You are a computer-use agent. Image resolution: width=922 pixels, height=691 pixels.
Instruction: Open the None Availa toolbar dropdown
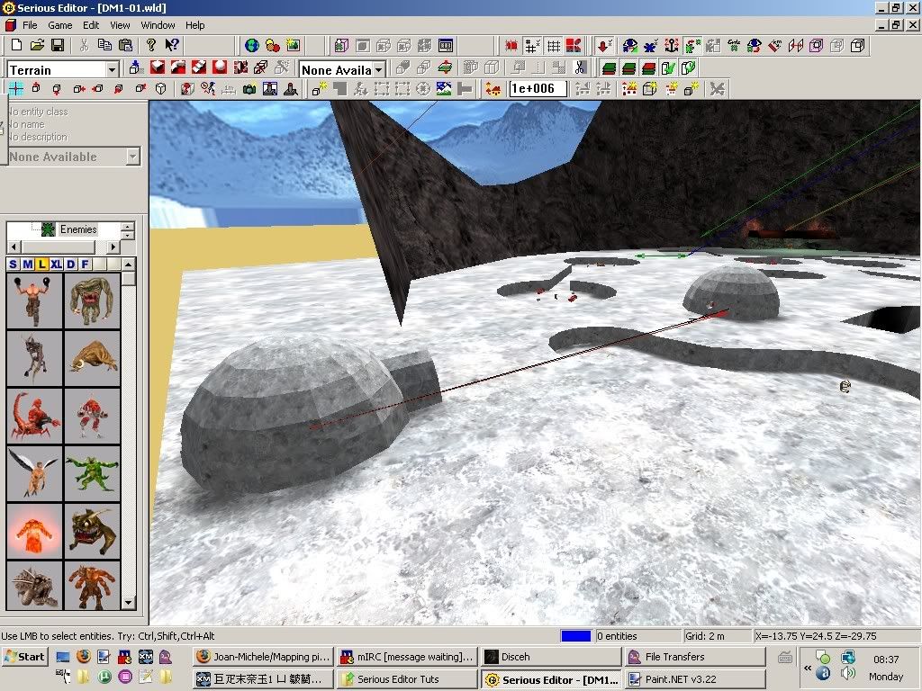pos(379,70)
